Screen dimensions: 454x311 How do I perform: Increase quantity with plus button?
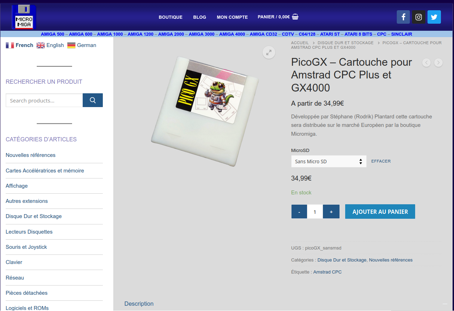(x=331, y=212)
